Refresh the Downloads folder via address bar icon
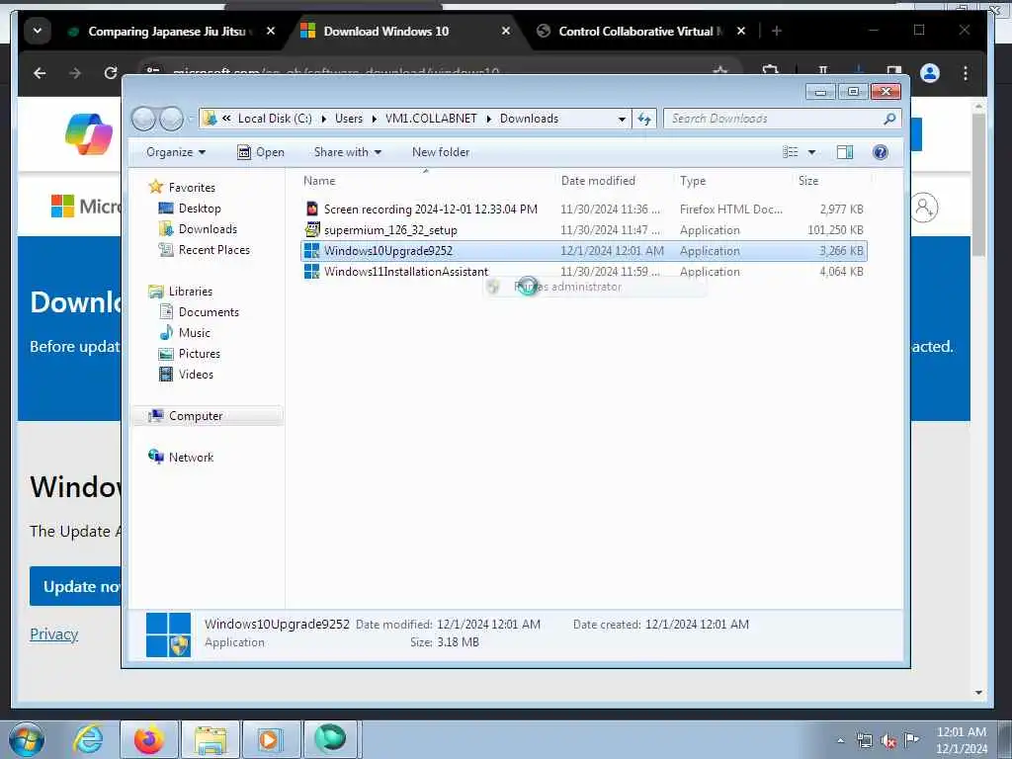The height and width of the screenshot is (759, 1012). [644, 119]
